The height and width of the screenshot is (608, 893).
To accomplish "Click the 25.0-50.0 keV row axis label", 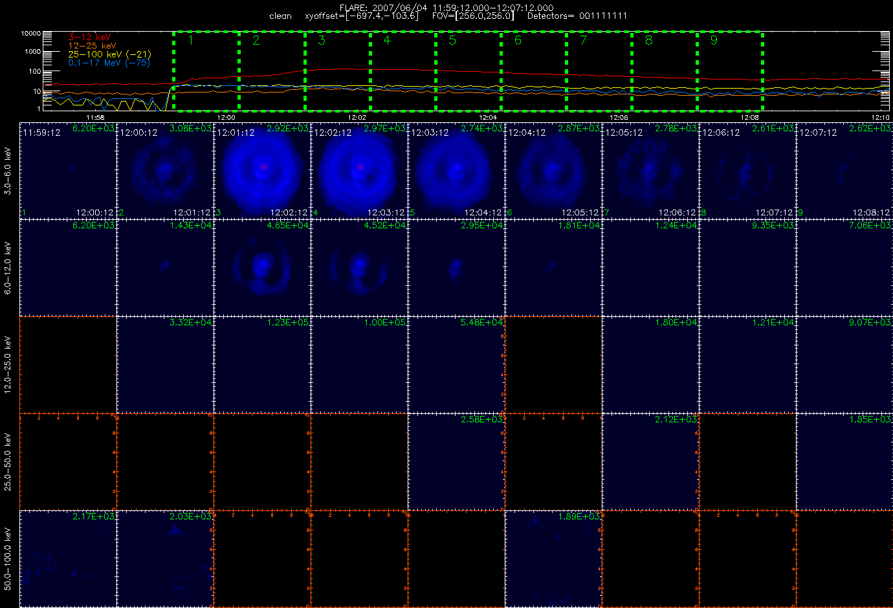I will tap(8, 462).
